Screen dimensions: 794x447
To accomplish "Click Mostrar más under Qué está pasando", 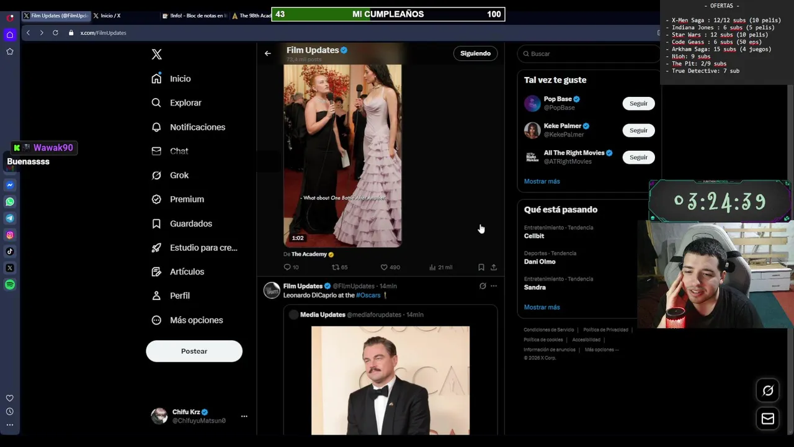I will [x=542, y=307].
